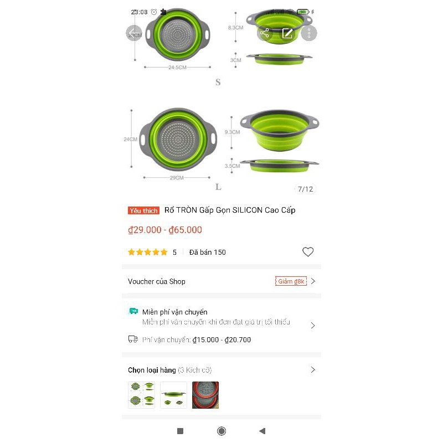Tap the five-star rating row
Screen dimensions: 443x443
152,252
